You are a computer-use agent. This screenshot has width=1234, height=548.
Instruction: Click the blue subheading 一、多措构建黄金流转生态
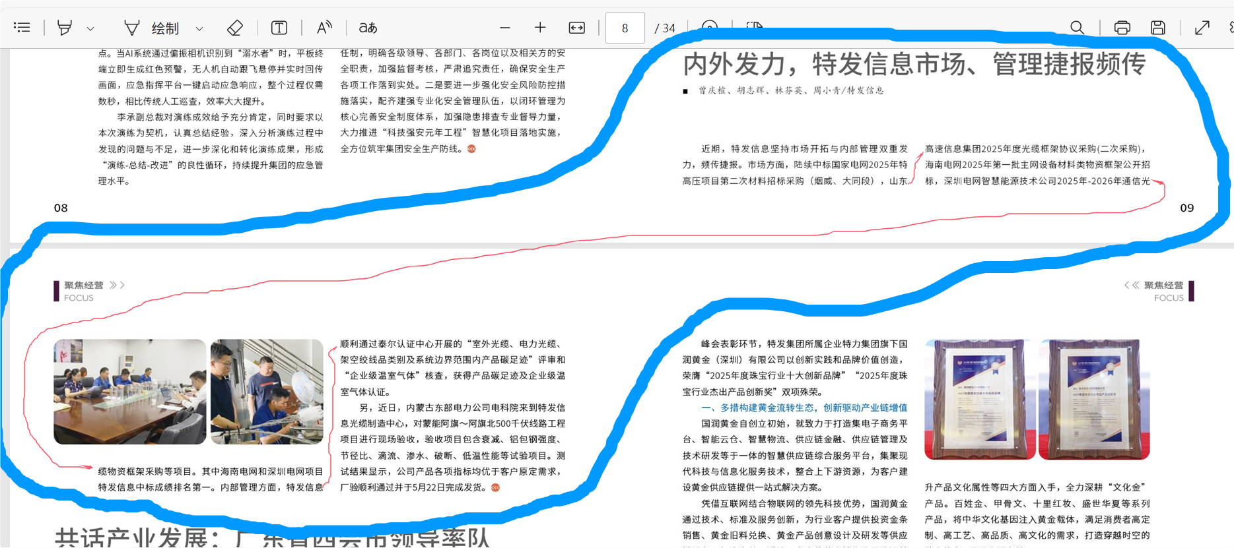(x=804, y=408)
